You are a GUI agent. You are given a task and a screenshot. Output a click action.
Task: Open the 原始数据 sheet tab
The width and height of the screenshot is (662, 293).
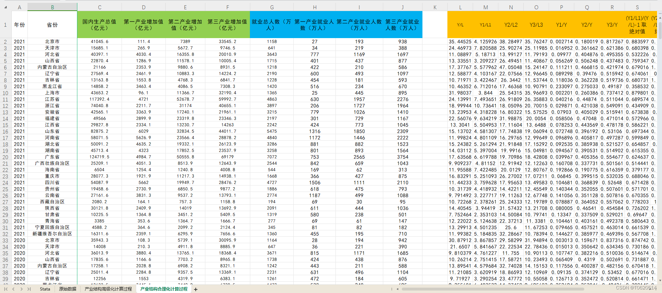[68, 289]
